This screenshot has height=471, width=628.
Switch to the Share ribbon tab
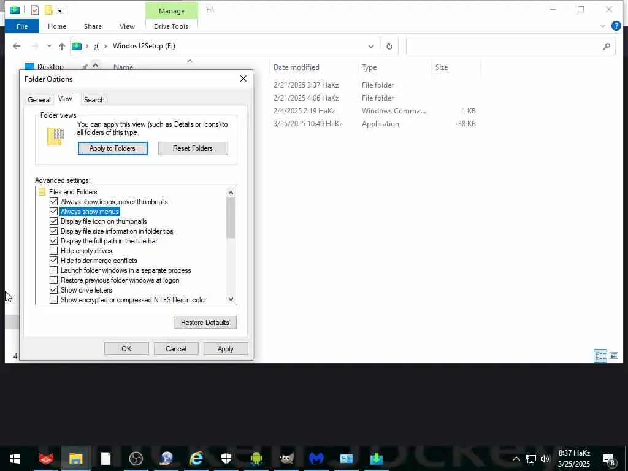(93, 26)
